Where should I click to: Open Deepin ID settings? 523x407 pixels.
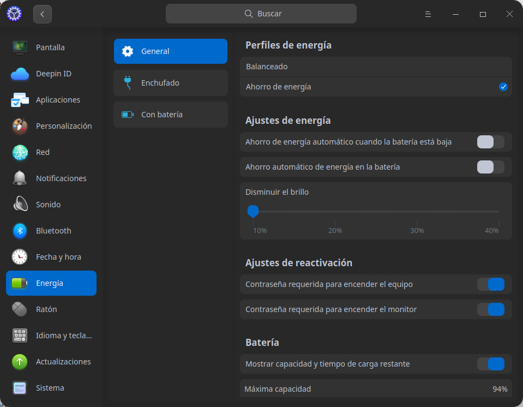[51, 74]
